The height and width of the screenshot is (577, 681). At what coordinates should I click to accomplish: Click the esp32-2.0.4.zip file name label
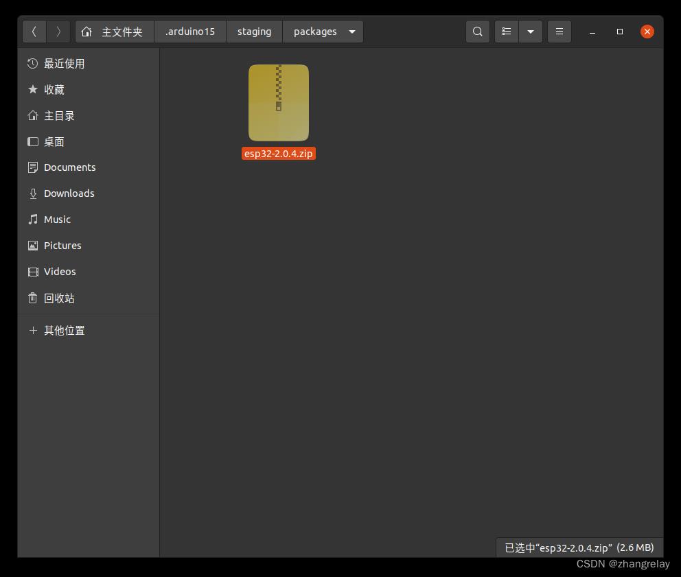tap(279, 153)
